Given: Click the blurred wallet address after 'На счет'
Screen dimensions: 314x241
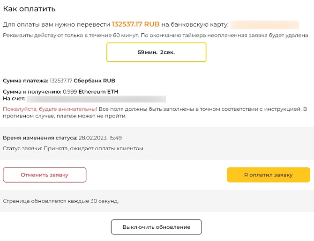Looking at the screenshot, I should [96, 99].
